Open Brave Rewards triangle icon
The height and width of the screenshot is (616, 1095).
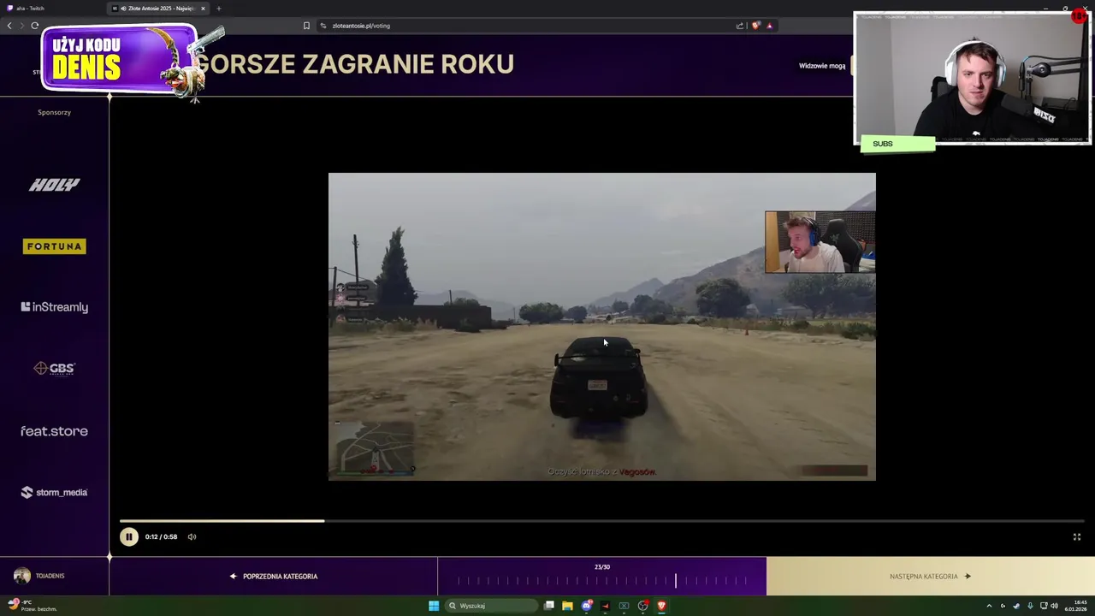[x=769, y=26]
